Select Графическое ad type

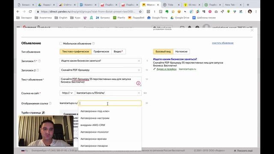pyautogui.click(x=101, y=51)
